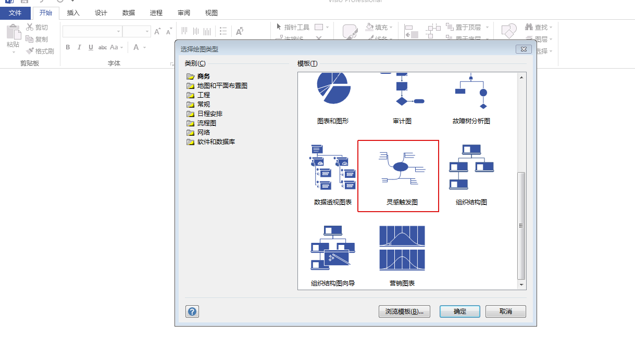635x351 pixels.
Task: Click the template list scroll down arrow
Action: tap(521, 285)
